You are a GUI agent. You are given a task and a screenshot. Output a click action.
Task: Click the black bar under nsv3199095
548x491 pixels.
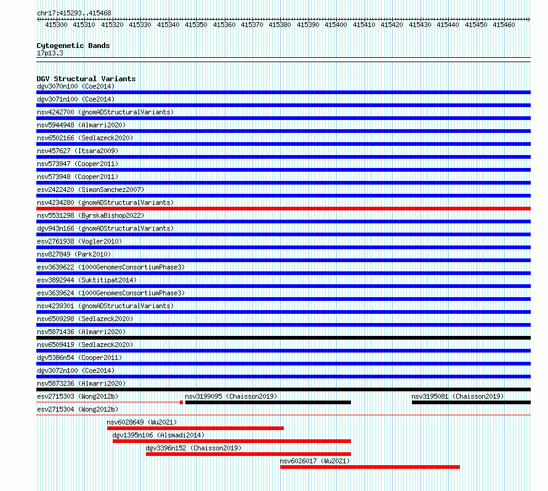pos(268,402)
